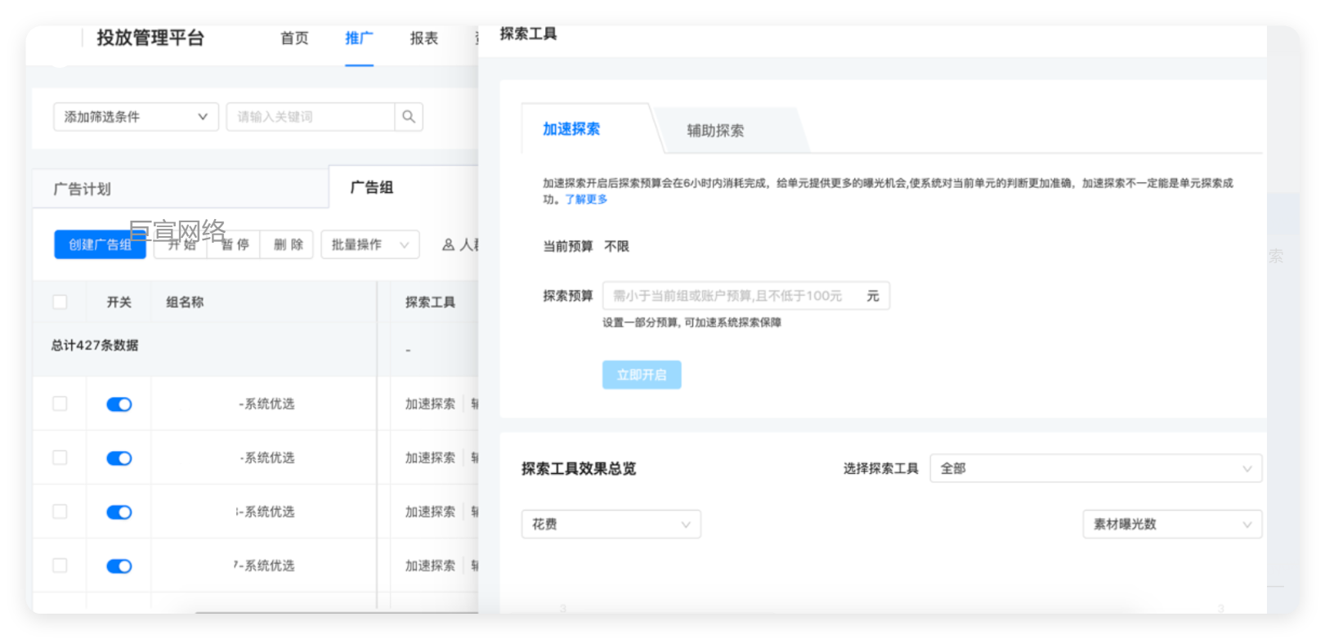Click the people icon beside 批量操作

click(x=448, y=244)
